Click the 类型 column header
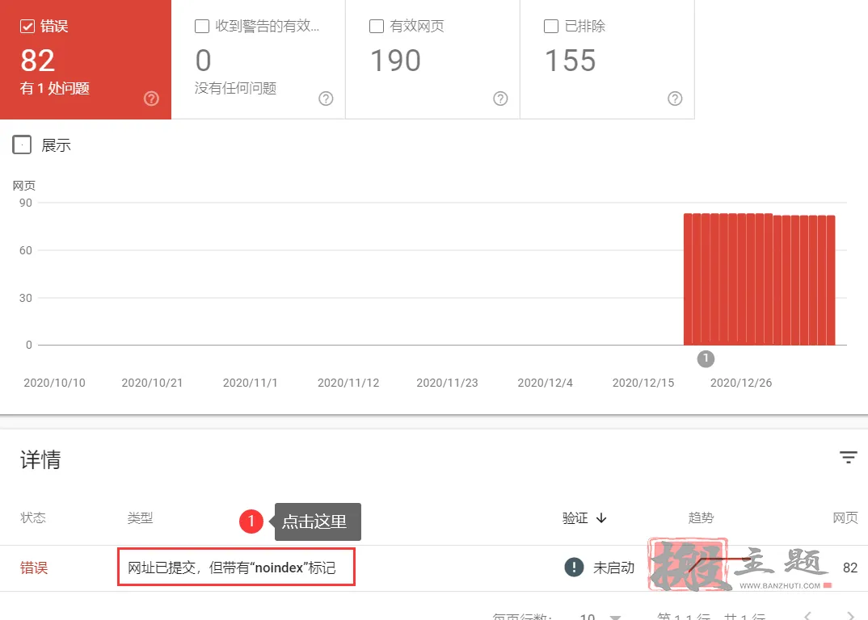 click(140, 517)
